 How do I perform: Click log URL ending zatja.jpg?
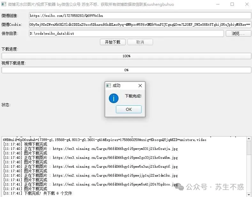115,149
